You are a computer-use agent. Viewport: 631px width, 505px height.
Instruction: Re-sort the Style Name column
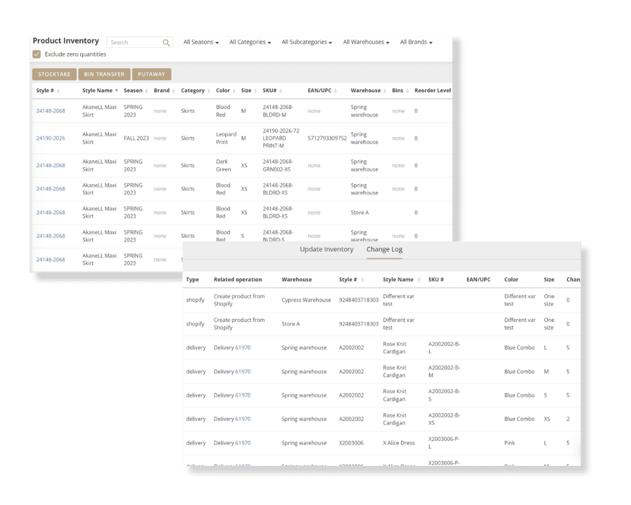(115, 90)
